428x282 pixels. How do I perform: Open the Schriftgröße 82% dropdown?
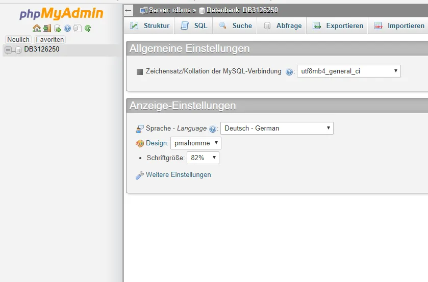coord(203,158)
